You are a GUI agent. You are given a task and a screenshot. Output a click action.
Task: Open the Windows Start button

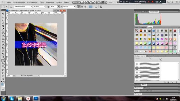click(4, 98)
